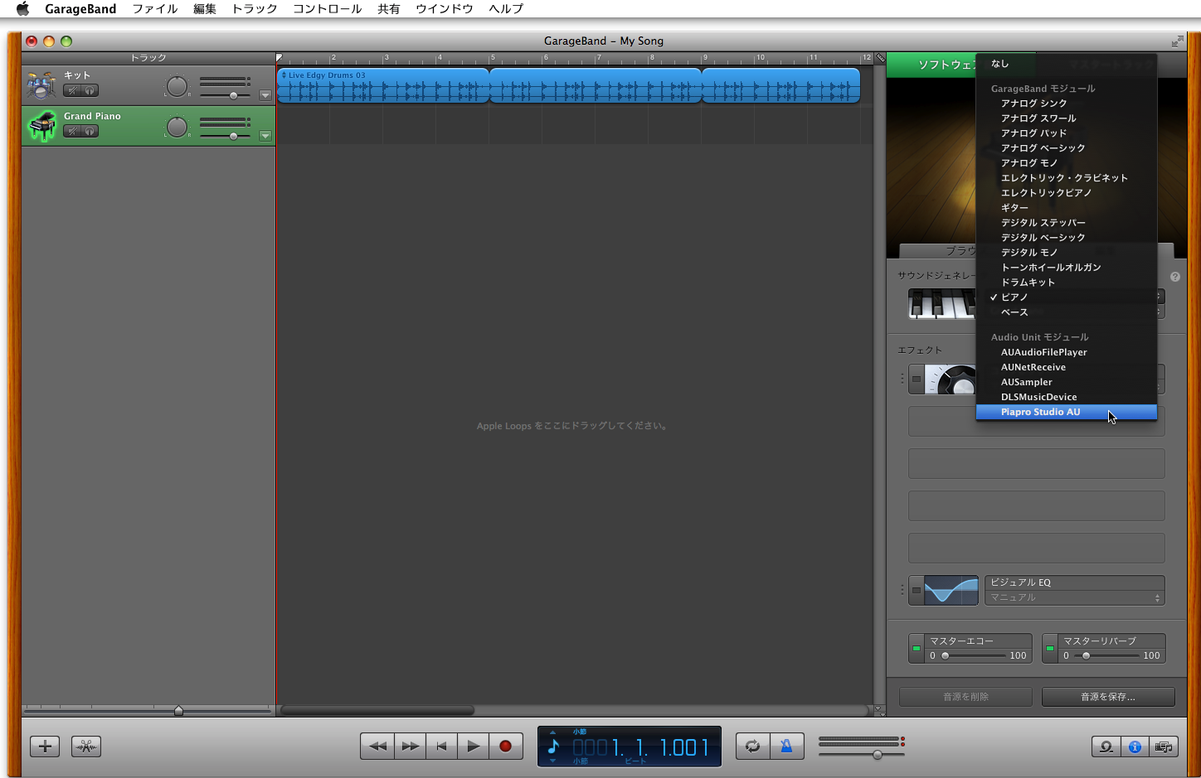
Task: Open the コントロール menu
Action: pos(328,9)
